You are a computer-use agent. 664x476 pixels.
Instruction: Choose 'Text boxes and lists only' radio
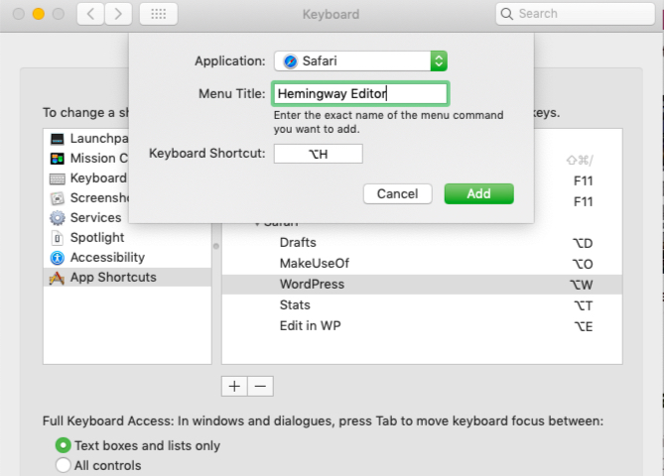[x=64, y=445]
